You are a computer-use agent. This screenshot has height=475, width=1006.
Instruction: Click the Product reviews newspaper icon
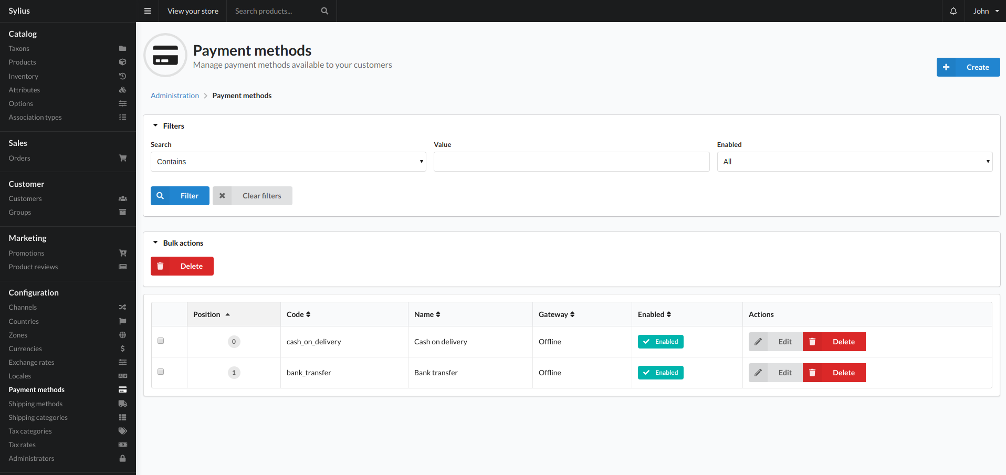(122, 267)
